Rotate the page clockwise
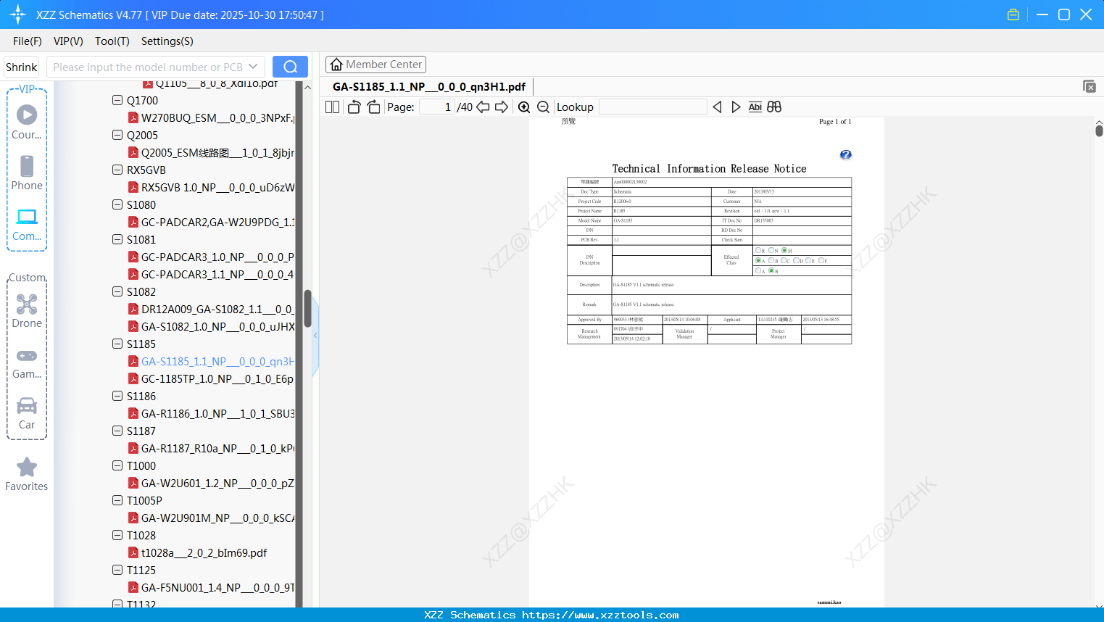This screenshot has width=1104, height=622. [x=373, y=107]
